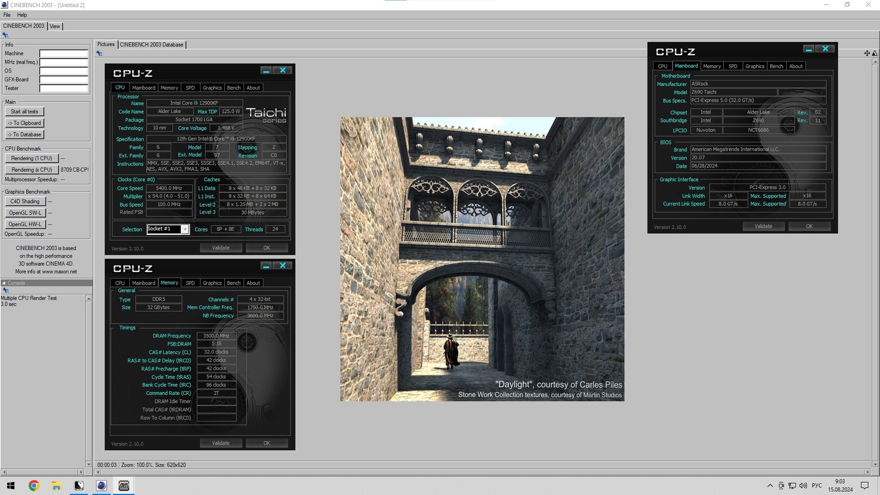Image resolution: width=880 pixels, height=495 pixels.
Task: Open File Explorer from the taskbar
Action: 56,485
